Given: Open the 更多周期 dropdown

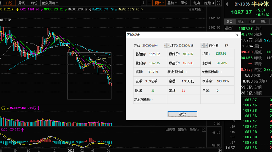Looking at the screenshot, I should (49, 3).
